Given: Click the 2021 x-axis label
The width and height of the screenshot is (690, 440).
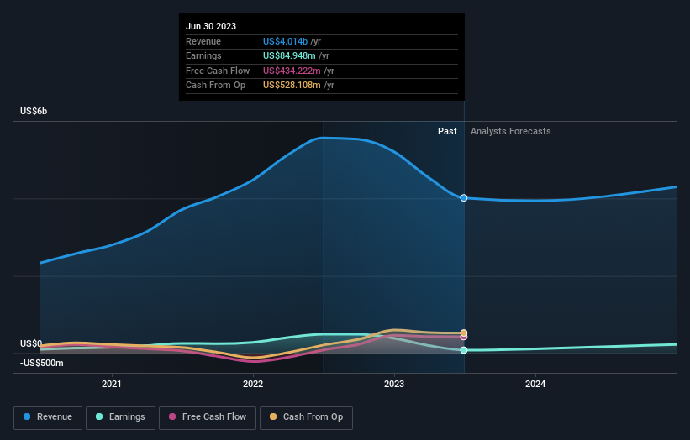Looking at the screenshot, I should [x=112, y=384].
